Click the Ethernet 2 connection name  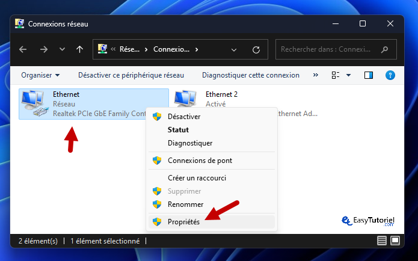point(221,94)
